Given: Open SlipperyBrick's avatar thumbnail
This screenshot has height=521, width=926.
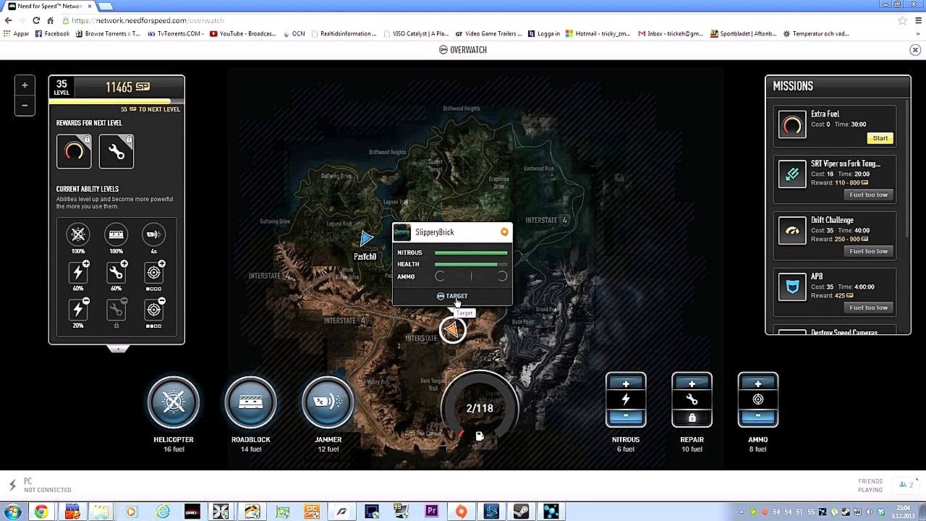Looking at the screenshot, I should coord(402,232).
